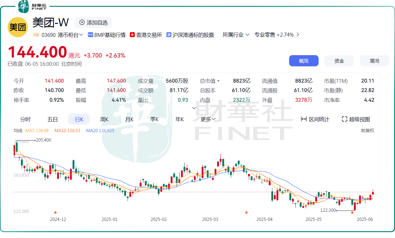Screen dimensions: 395x238
Task: Click the Hong Kong Exchange red icon
Action: [x=132, y=35]
